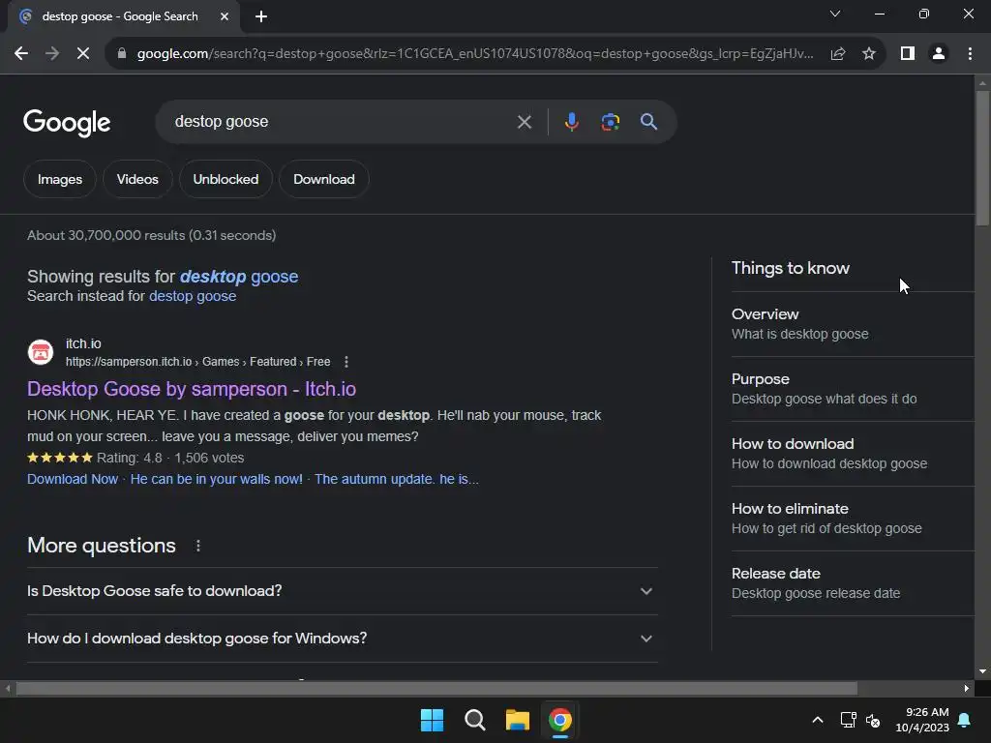Viewport: 991px width, 743px height.
Task: Open the corrected desktop goose link
Action: pos(239,277)
